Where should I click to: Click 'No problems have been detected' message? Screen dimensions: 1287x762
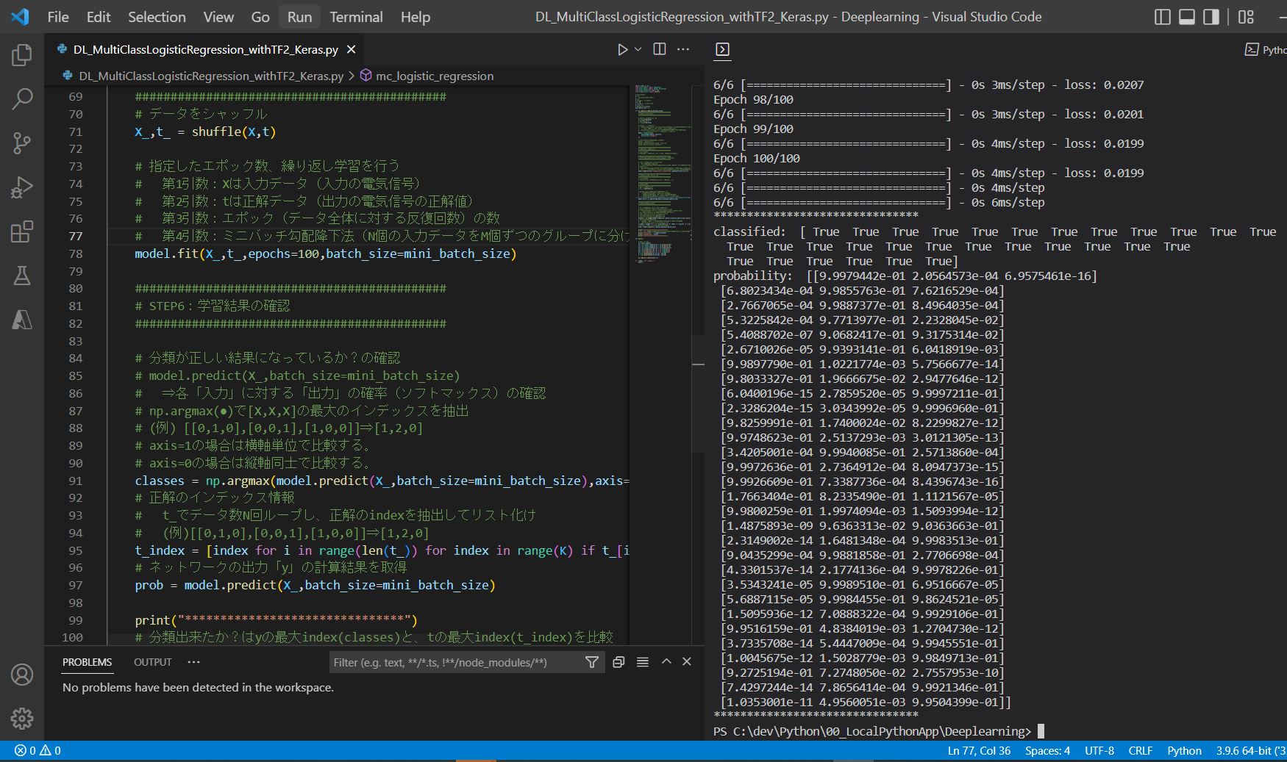[198, 687]
